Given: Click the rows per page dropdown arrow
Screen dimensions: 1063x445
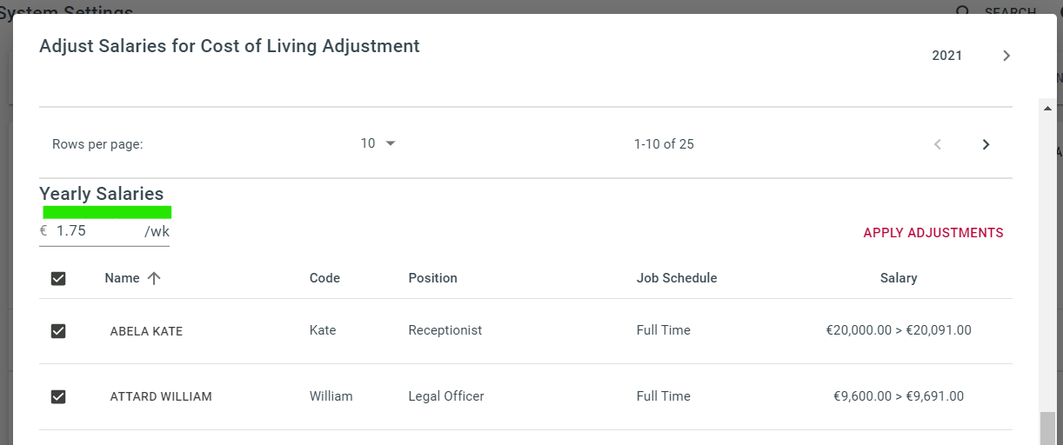Looking at the screenshot, I should (x=391, y=143).
